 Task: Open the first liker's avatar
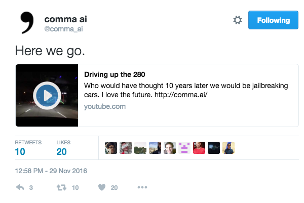click(x=111, y=147)
